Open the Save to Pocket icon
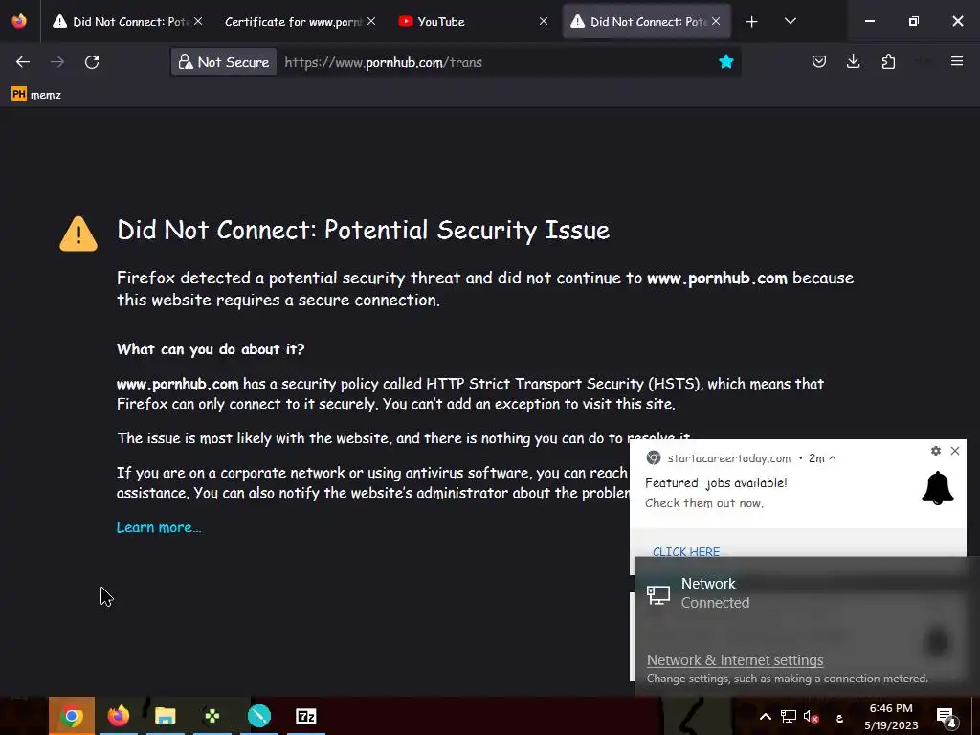This screenshot has height=735, width=980. point(819,61)
